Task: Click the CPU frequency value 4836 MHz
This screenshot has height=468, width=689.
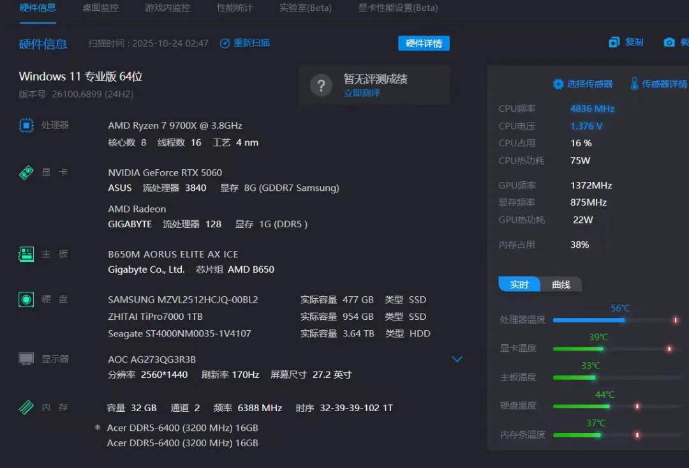Action: (592, 109)
